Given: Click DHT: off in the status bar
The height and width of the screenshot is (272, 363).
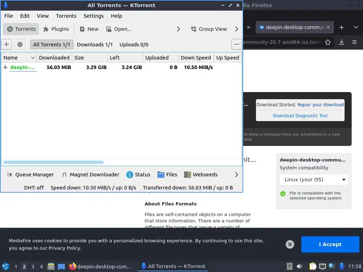Looking at the screenshot, I should click(x=34, y=188).
